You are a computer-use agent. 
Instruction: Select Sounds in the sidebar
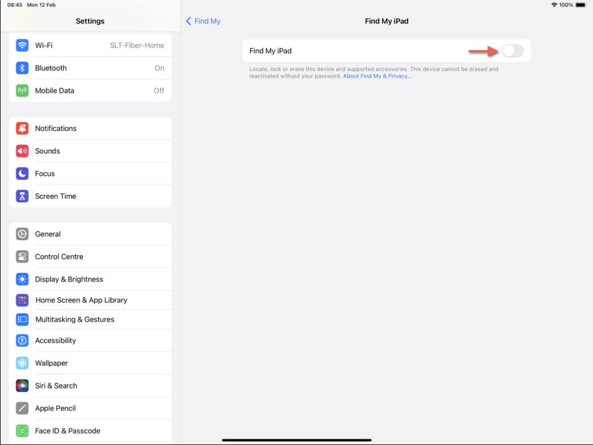pyautogui.click(x=90, y=151)
